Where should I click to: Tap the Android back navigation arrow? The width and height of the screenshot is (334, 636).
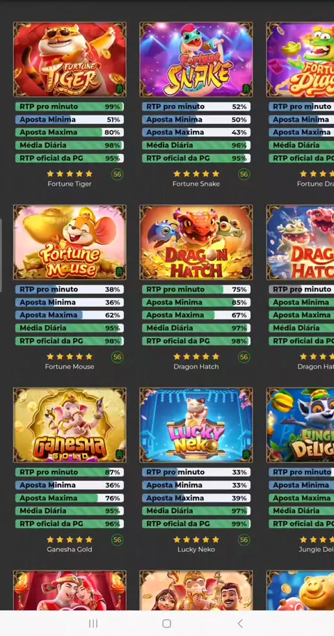[x=240, y=623]
